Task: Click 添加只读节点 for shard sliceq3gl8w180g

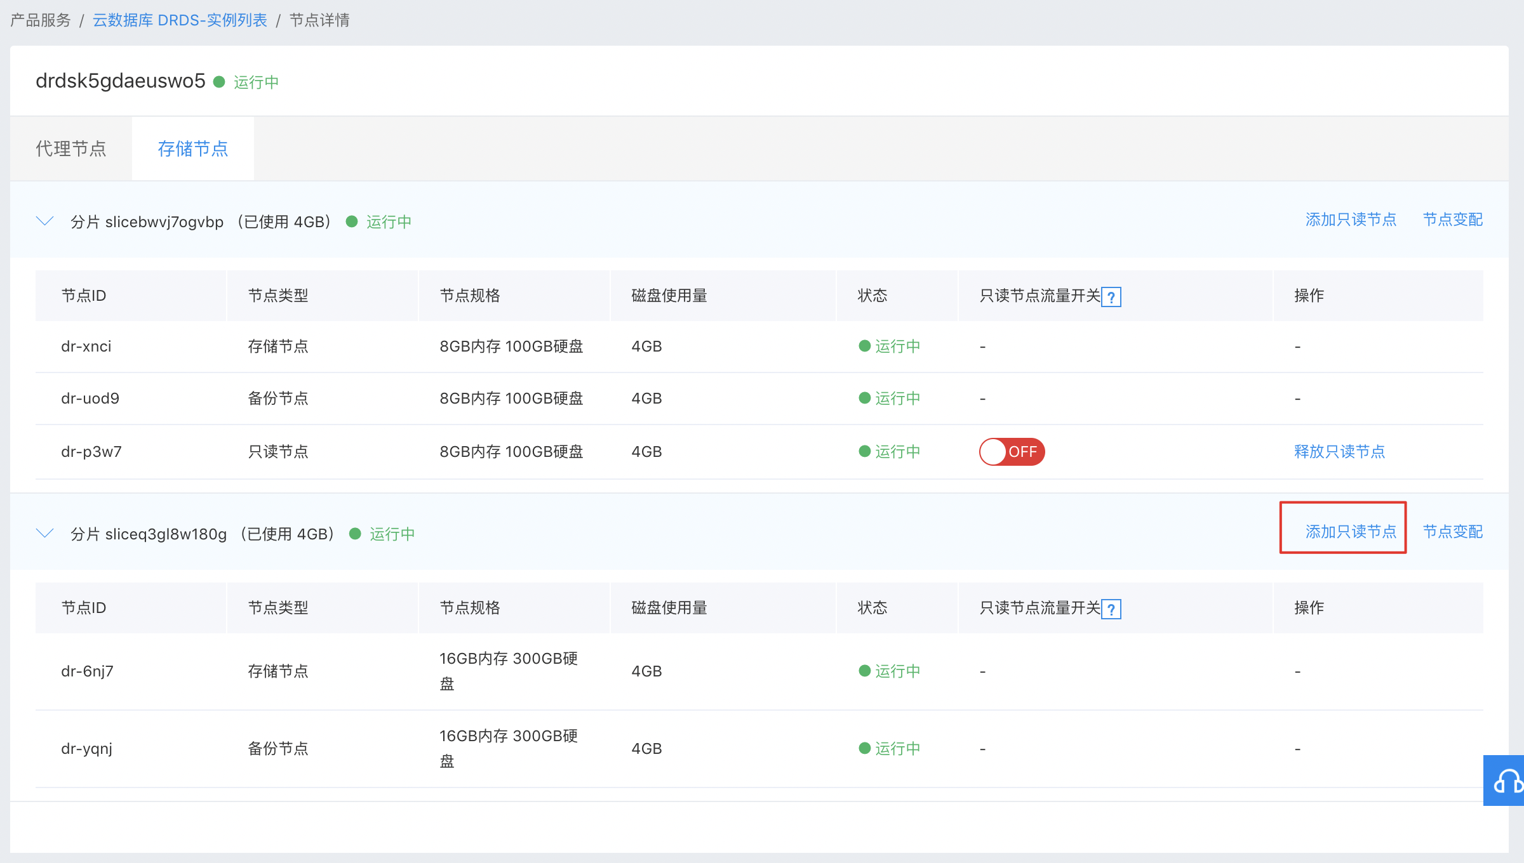Action: click(x=1351, y=532)
